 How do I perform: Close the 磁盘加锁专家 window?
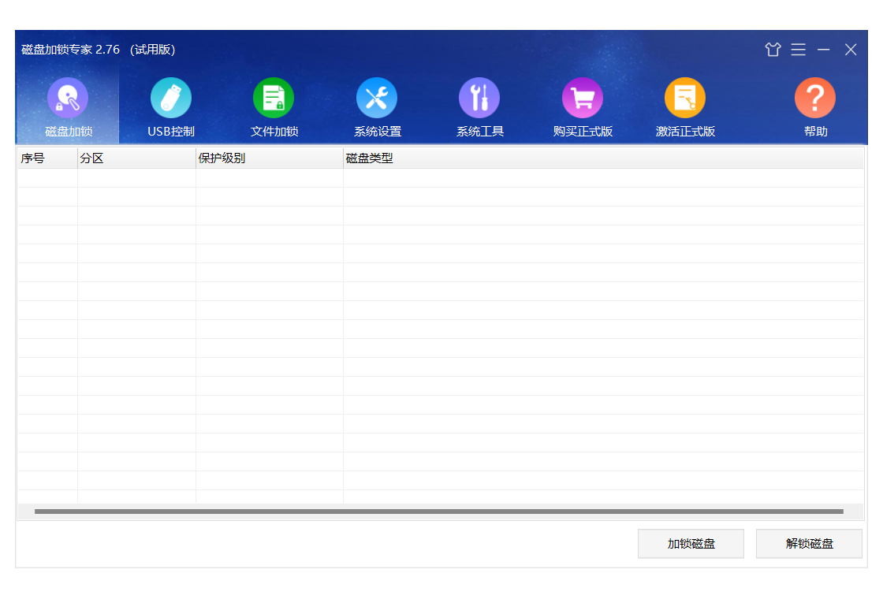coord(851,50)
